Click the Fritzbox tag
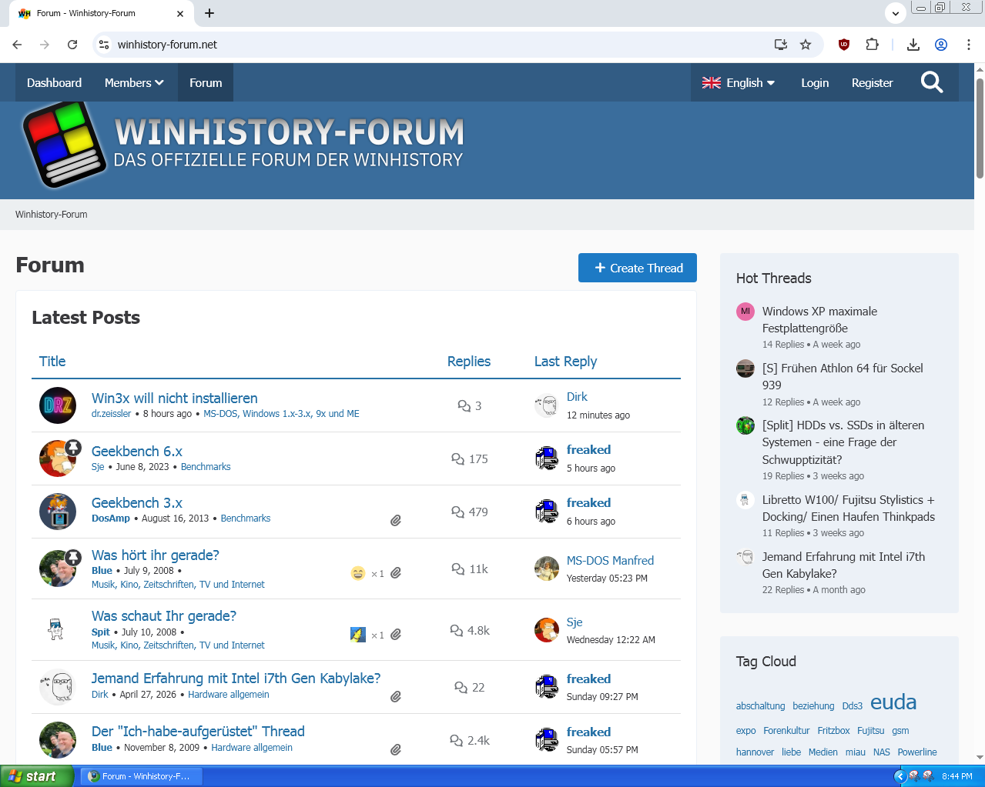Image resolution: width=985 pixels, height=787 pixels. coord(833,730)
